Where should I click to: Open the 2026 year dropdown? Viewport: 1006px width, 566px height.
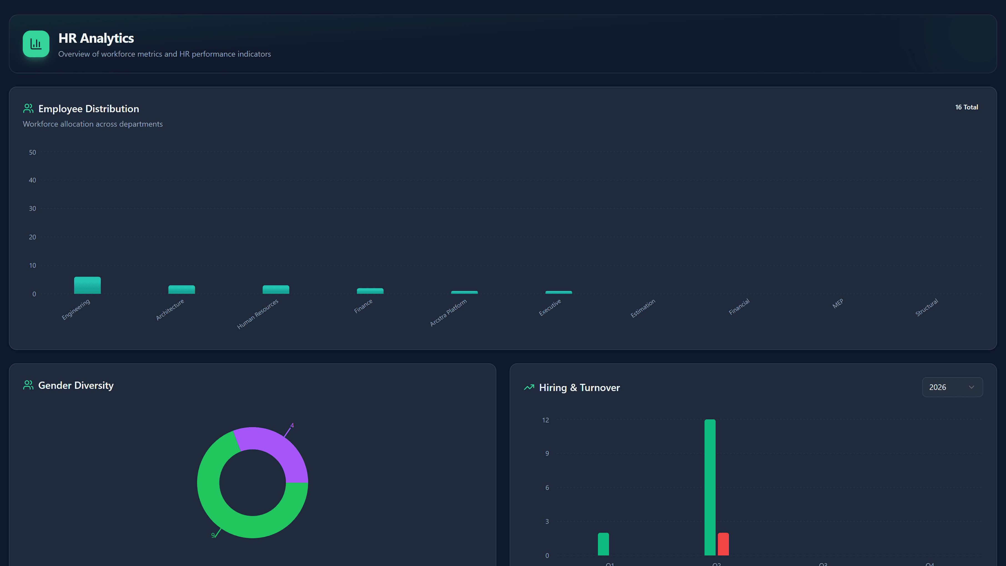pos(952,387)
